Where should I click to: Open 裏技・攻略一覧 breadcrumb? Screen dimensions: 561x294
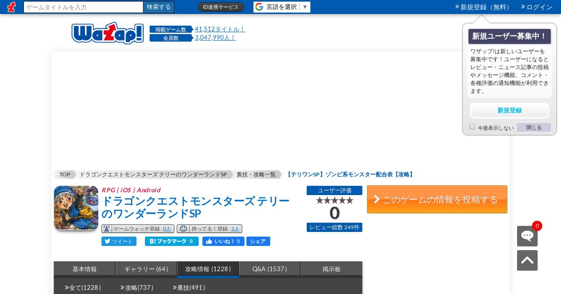point(256,175)
